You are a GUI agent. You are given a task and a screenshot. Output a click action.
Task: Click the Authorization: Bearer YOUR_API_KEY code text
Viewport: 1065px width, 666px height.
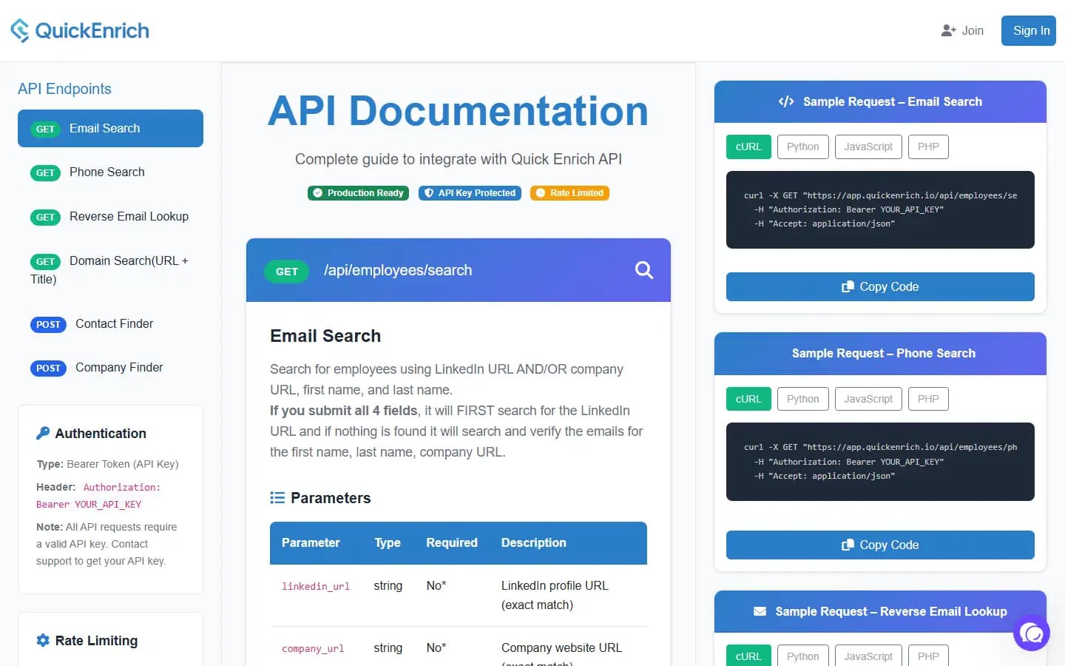[x=98, y=496]
